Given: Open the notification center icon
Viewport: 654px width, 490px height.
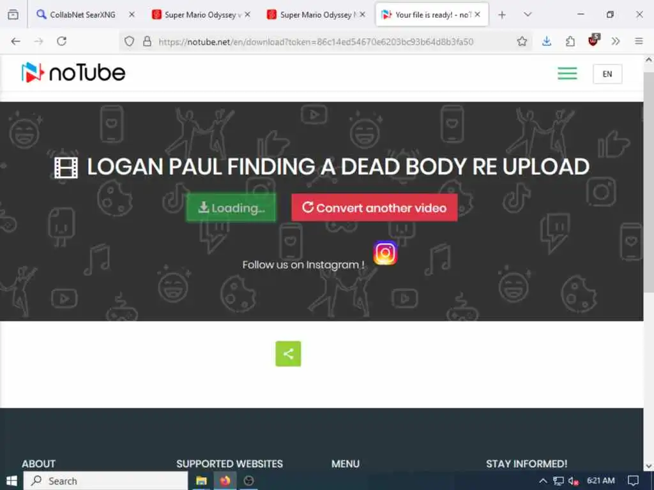Looking at the screenshot, I should [x=633, y=481].
